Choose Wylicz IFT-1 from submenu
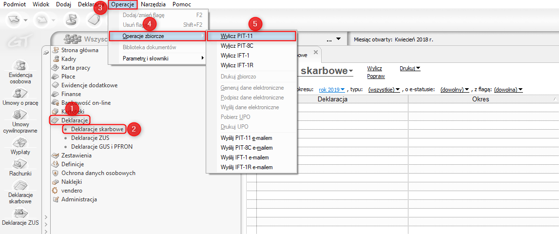559x234 pixels. click(x=251, y=56)
